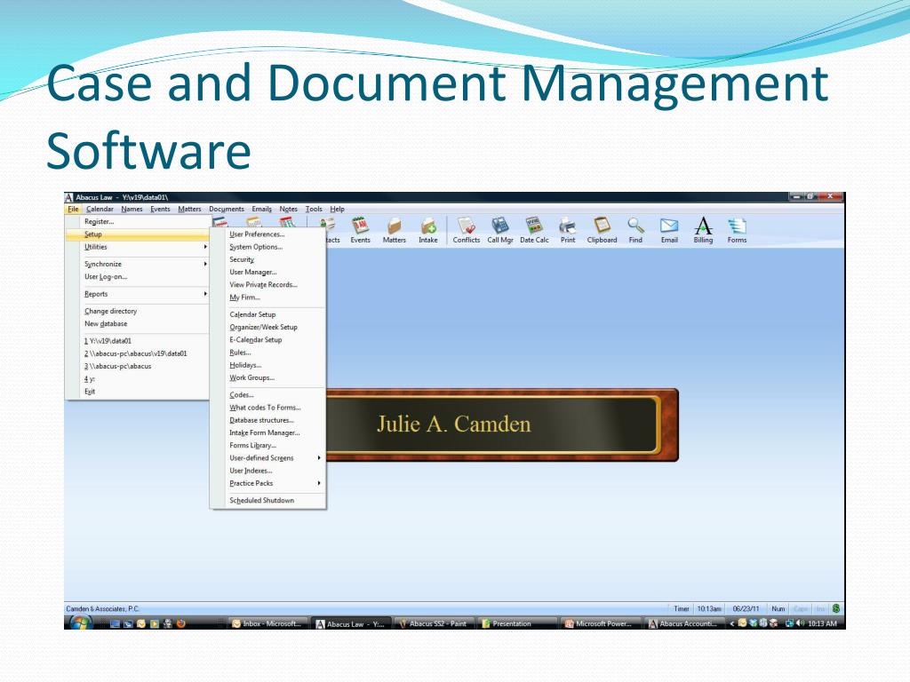Viewport: 910px width, 682px height.
Task: Expand the User-defined Screens submenu
Action: point(268,458)
